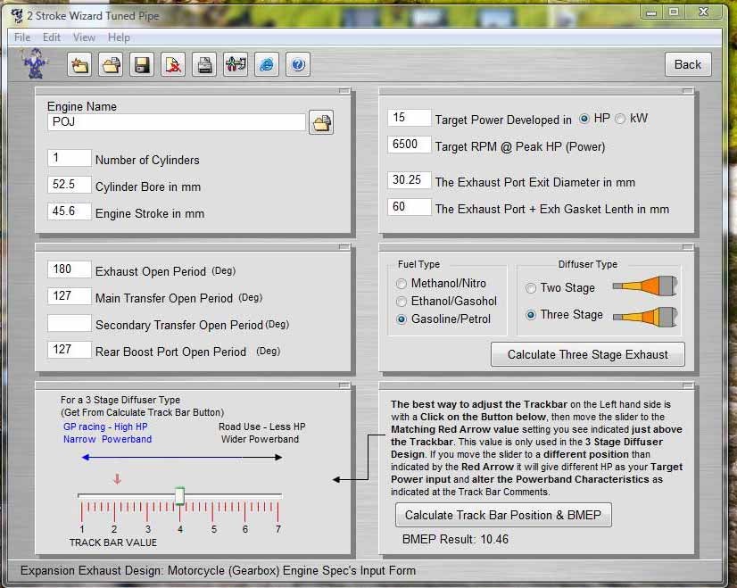Print the design using printer icon
Screen dimensions: 737x588
[203, 64]
